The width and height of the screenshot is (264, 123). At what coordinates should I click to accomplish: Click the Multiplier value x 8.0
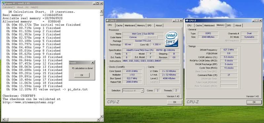(x=132, y=75)
